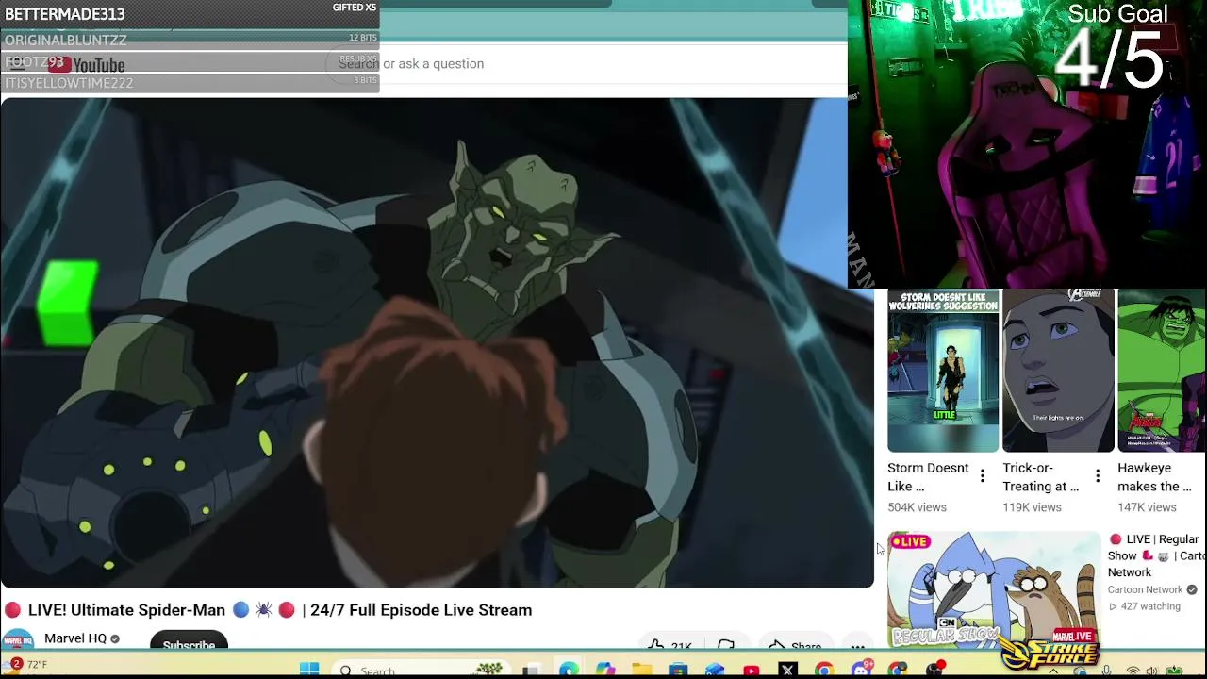
Task: Open the Storm Doesnt Like short title
Action: tap(928, 477)
